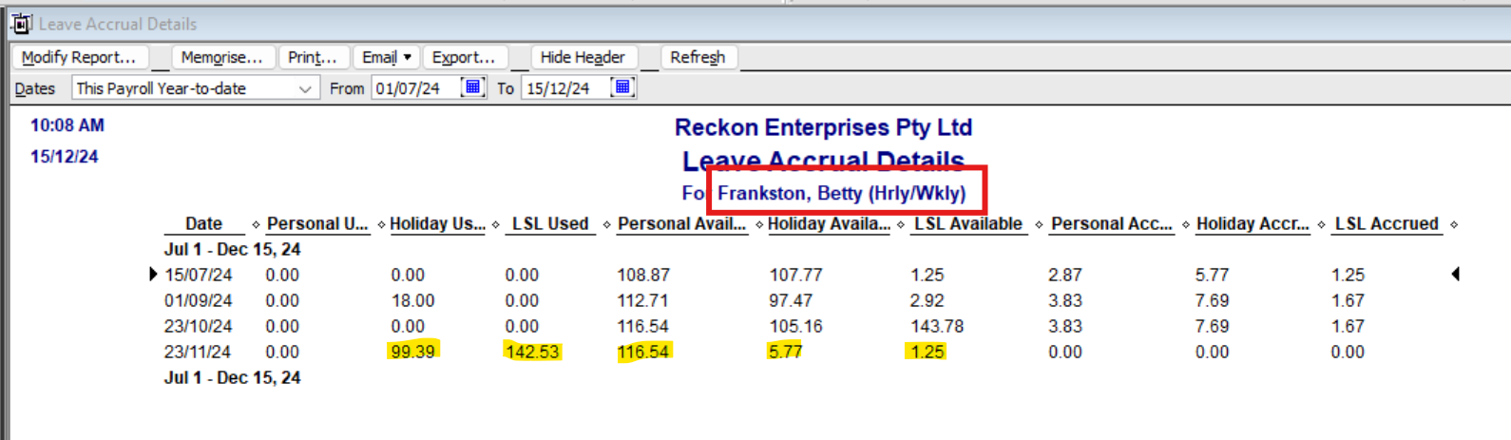
Task: Click the Personal Used column header
Action: coord(317,224)
